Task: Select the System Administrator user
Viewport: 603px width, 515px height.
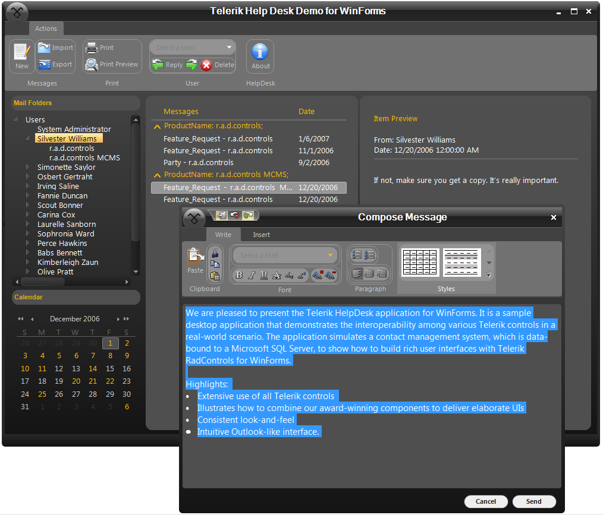Action: (x=74, y=129)
